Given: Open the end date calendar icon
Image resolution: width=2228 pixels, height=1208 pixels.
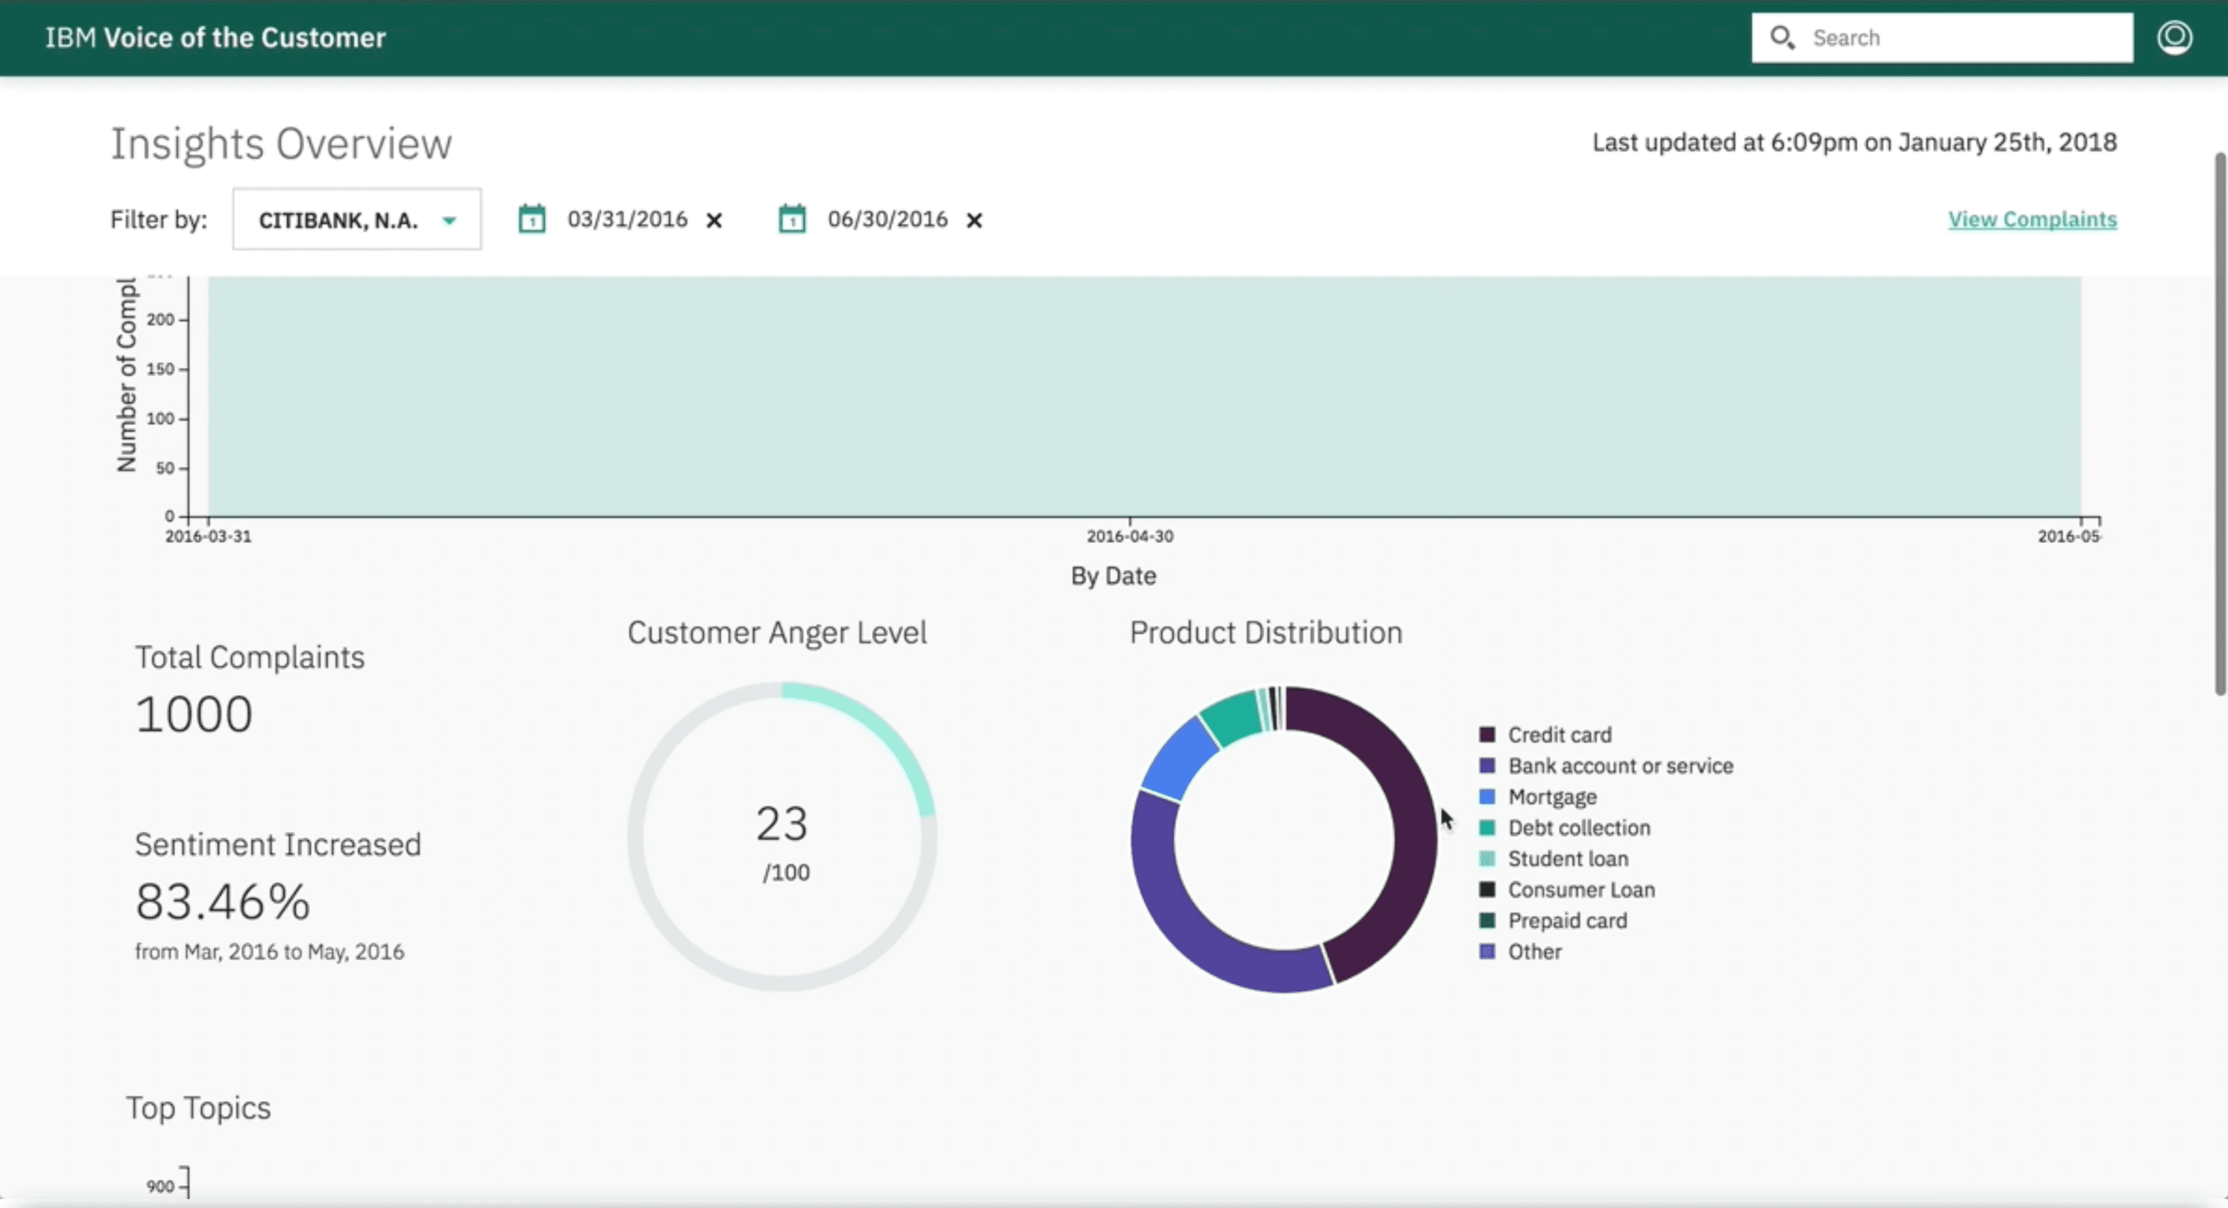Looking at the screenshot, I should pos(791,219).
